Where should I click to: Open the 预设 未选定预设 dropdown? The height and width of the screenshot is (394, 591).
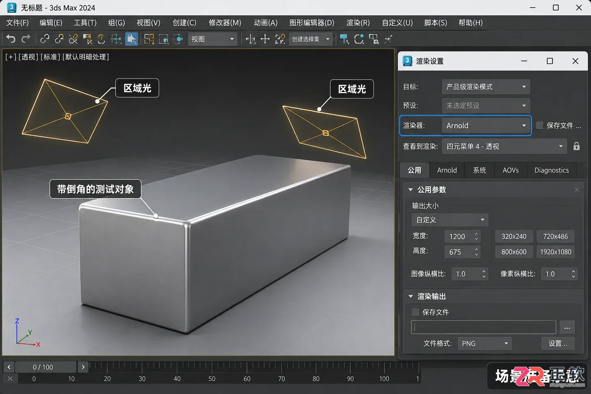[486, 105]
